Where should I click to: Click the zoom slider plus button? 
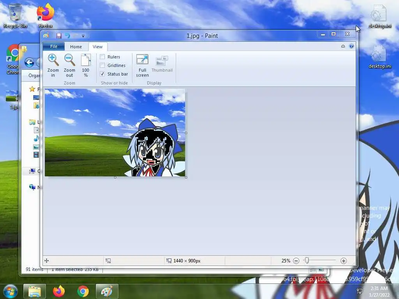pos(344,260)
